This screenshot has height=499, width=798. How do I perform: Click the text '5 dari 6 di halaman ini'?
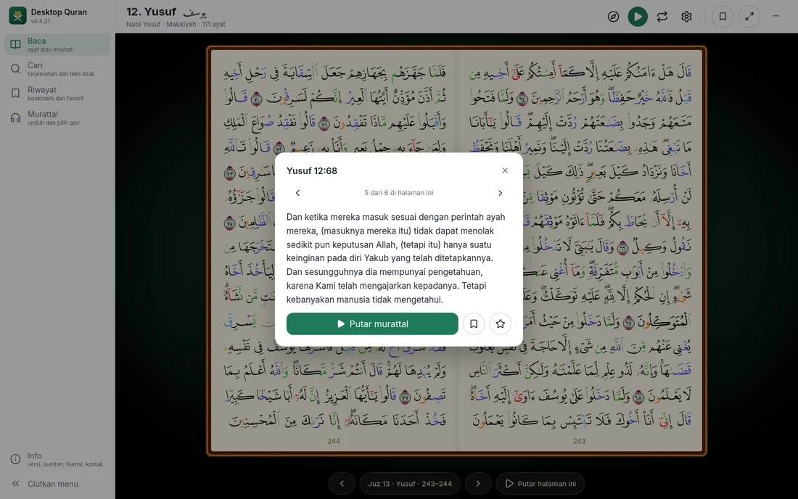pos(399,193)
